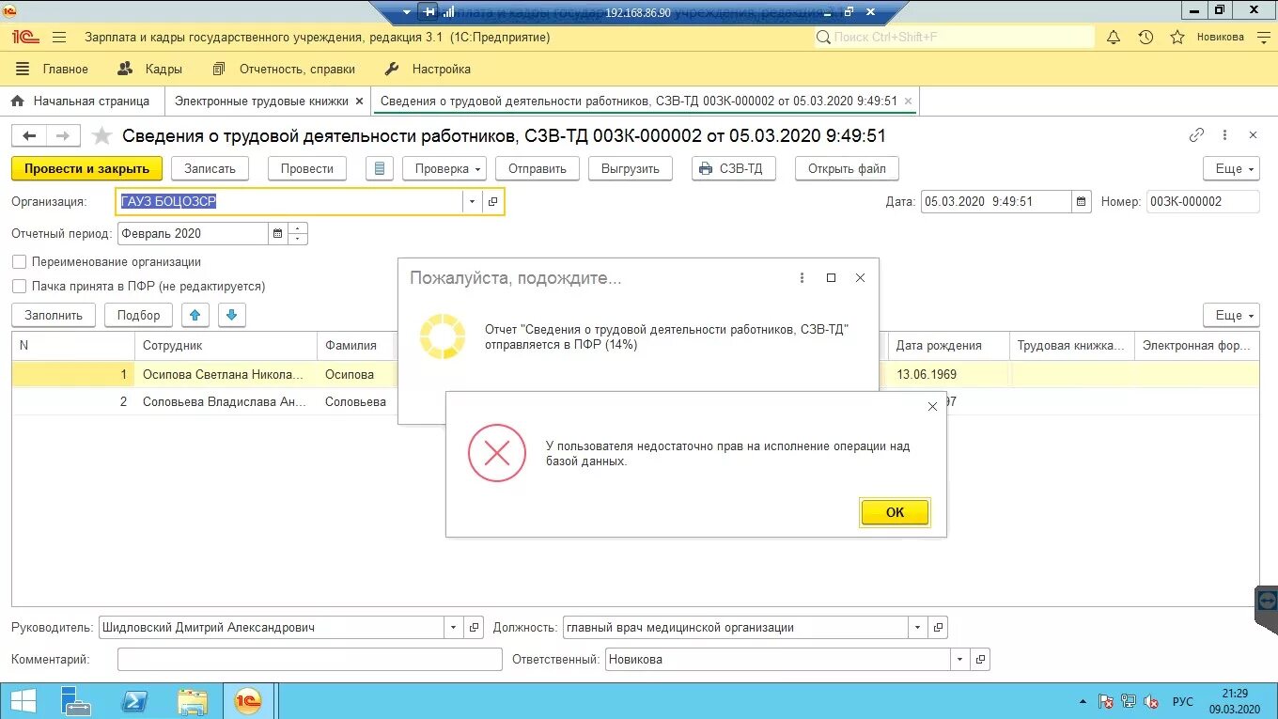Viewport: 1278px width, 719px height.
Task: Open File Explorer from taskbar
Action: click(x=193, y=702)
